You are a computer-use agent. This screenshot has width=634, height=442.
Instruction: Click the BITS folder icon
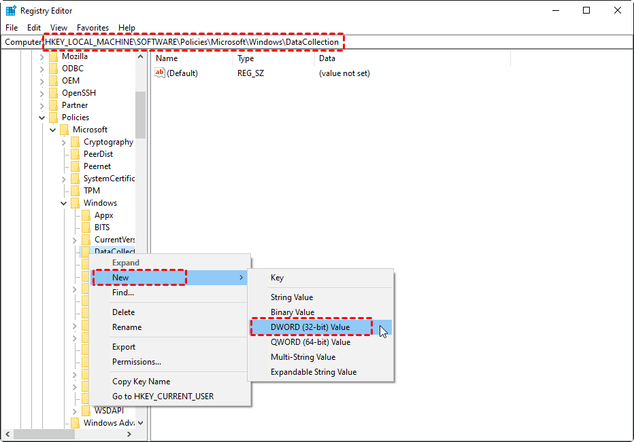click(x=85, y=227)
